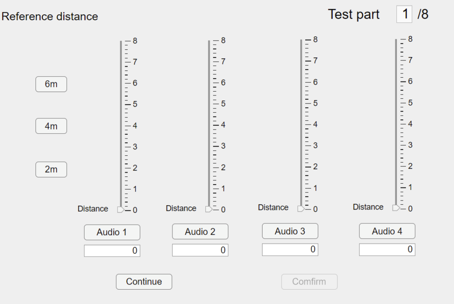Play the 2m reference distance
The height and width of the screenshot is (304, 454).
point(51,169)
